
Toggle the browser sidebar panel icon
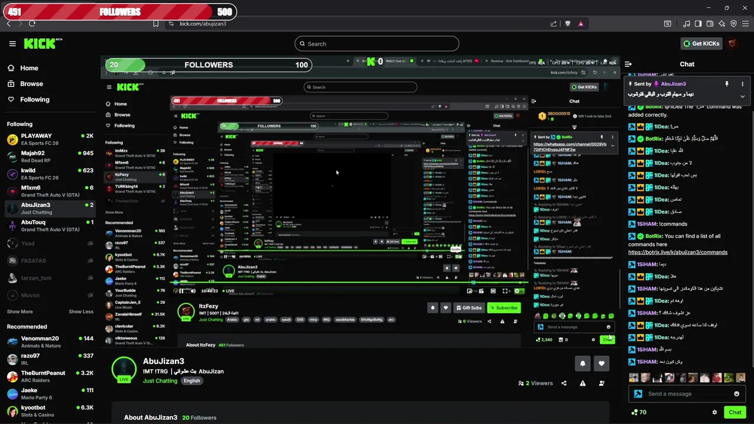[x=698, y=24]
